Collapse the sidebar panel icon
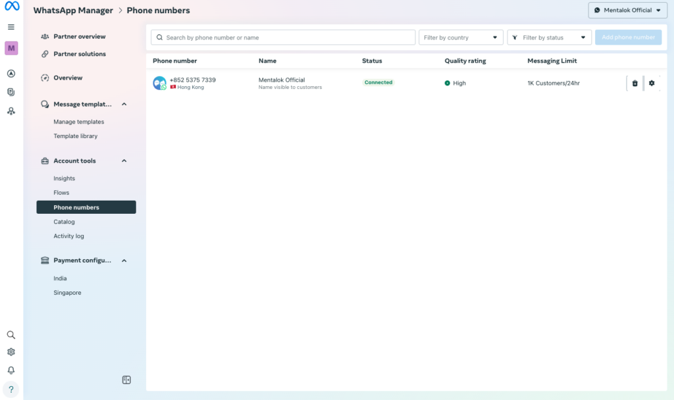 [x=126, y=380]
